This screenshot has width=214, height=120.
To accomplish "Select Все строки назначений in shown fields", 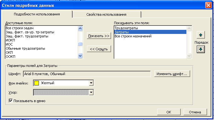I will tap(150, 36).
